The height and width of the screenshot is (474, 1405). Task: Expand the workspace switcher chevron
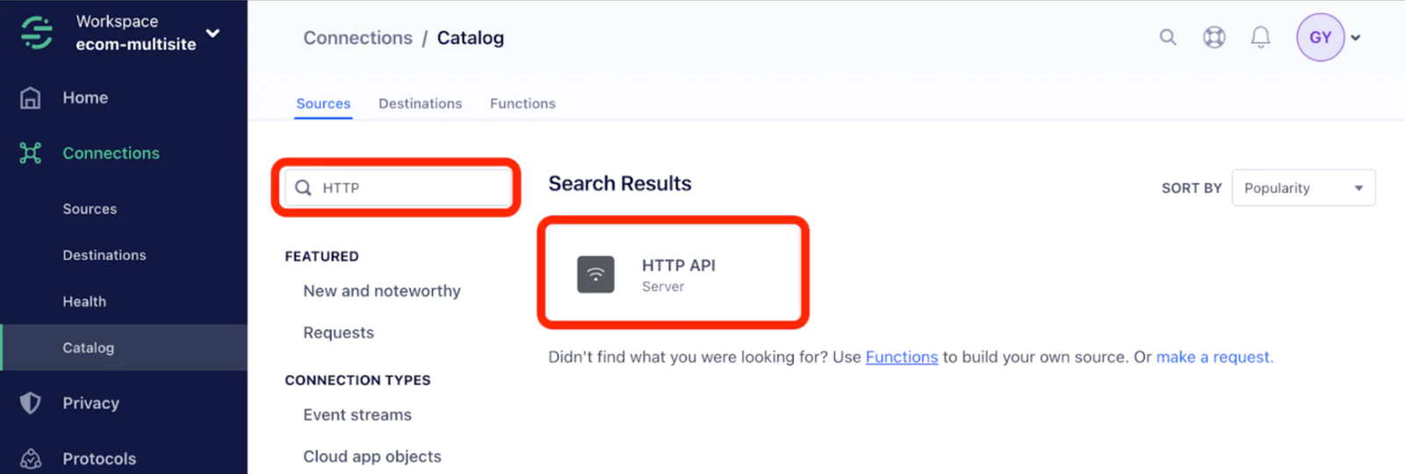[x=213, y=33]
